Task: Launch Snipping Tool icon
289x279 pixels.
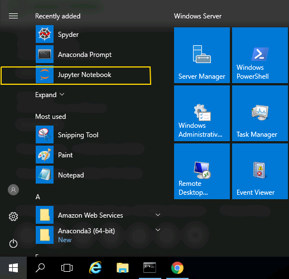Action: [x=45, y=134]
